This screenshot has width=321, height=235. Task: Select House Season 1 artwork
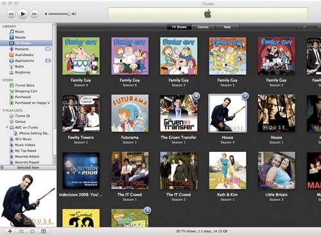(276, 113)
